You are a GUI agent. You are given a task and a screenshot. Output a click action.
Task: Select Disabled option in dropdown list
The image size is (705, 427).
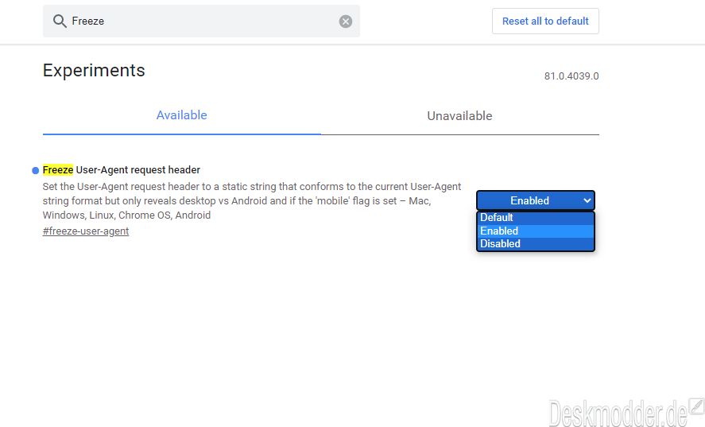536,244
